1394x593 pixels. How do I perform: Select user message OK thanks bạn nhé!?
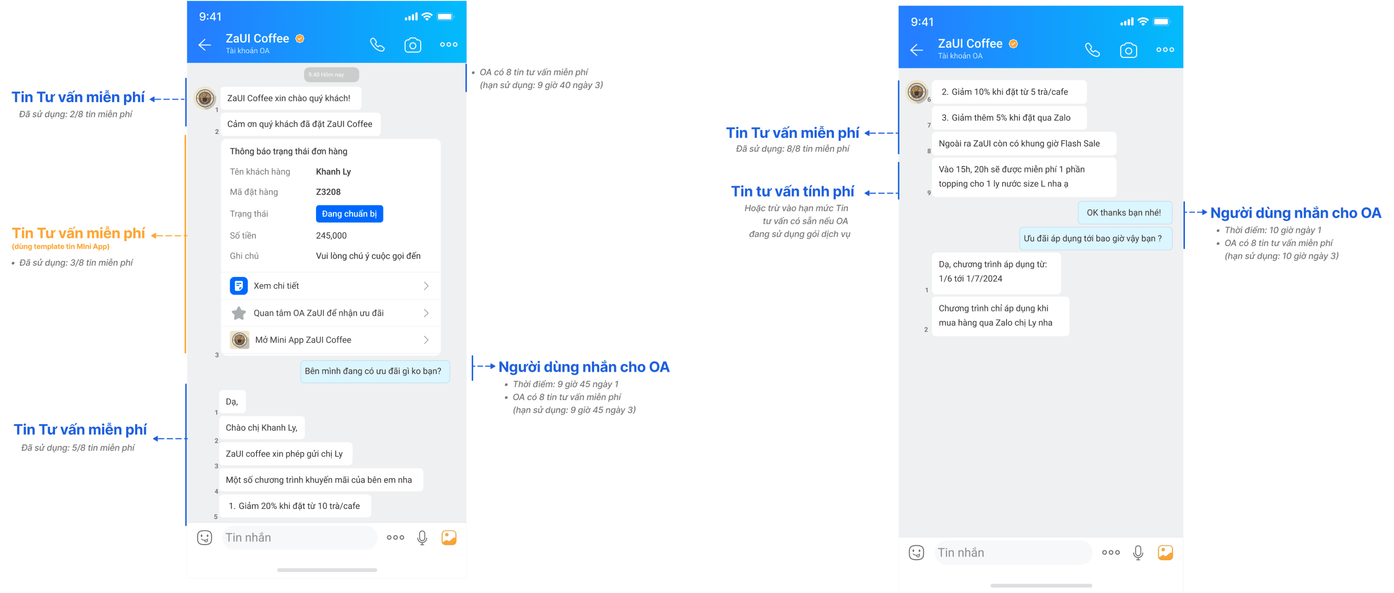coord(1125,213)
